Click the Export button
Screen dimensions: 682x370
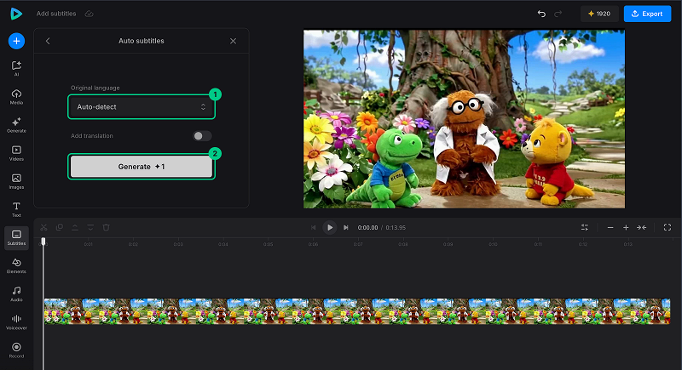coord(647,14)
